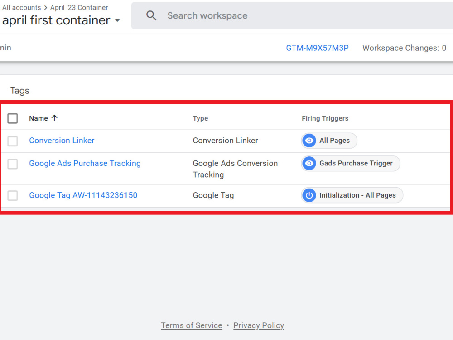Click the Name sort arrow icon
The height and width of the screenshot is (340, 453).
[54, 118]
